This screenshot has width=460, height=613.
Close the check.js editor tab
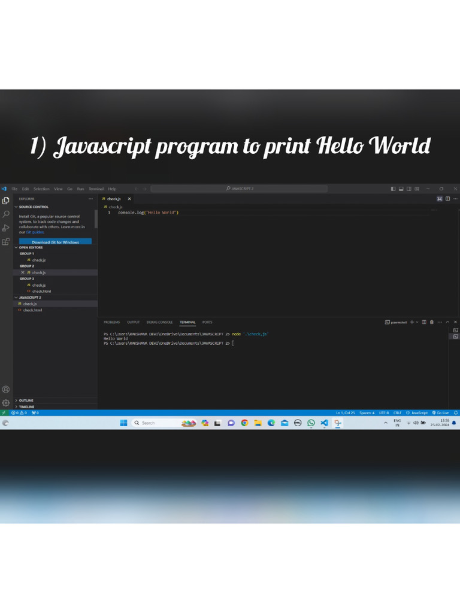click(129, 199)
